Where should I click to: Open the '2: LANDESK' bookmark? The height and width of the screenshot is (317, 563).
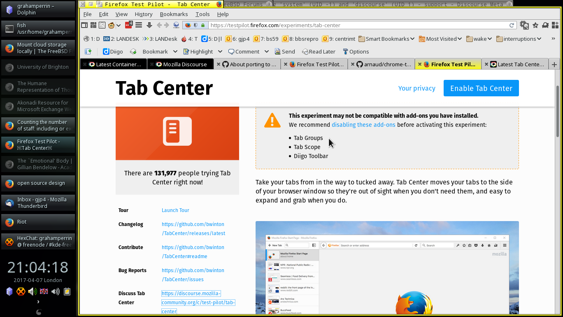pyautogui.click(x=121, y=39)
